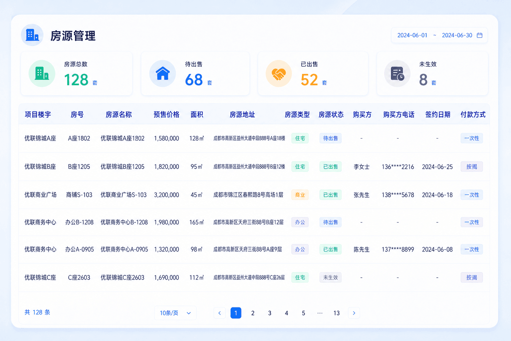Click the 房源类型 column header
This screenshot has width=511, height=341.
pyautogui.click(x=297, y=115)
